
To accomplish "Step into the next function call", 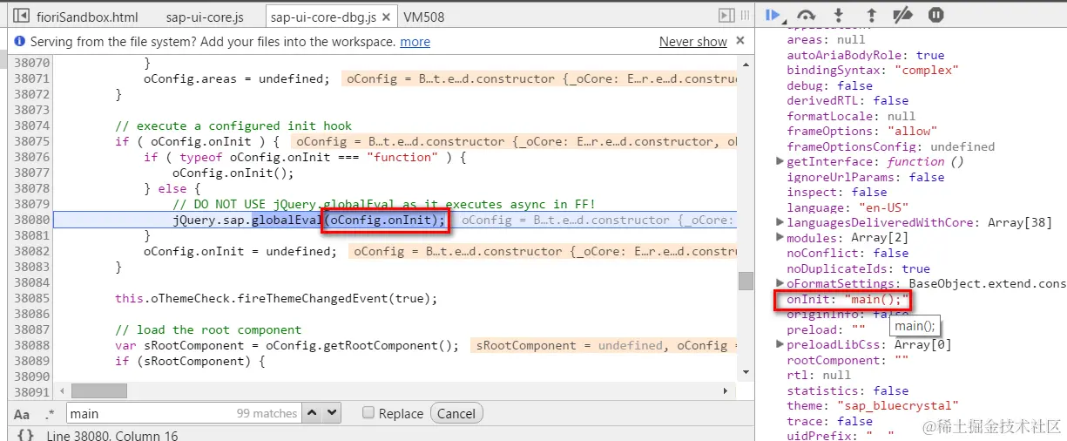I will pos(839,15).
